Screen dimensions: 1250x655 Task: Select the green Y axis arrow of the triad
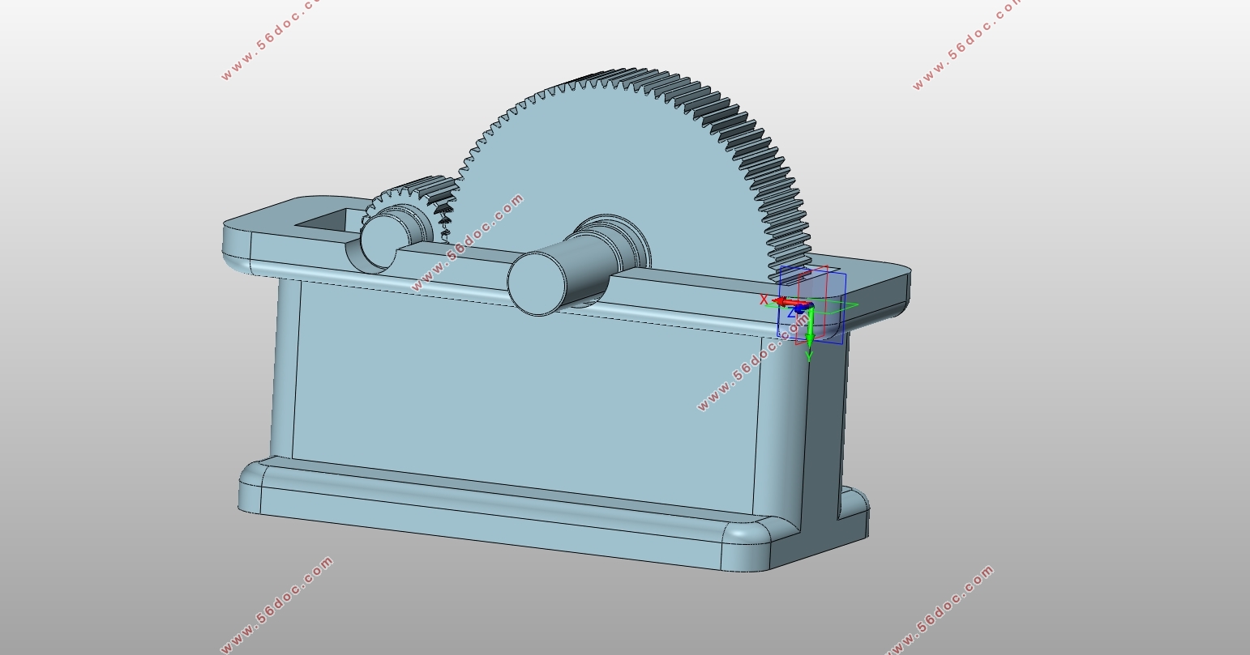pyautogui.click(x=809, y=329)
